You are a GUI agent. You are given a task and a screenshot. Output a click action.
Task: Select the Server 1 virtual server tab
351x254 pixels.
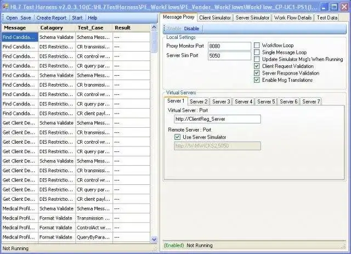tap(175, 101)
